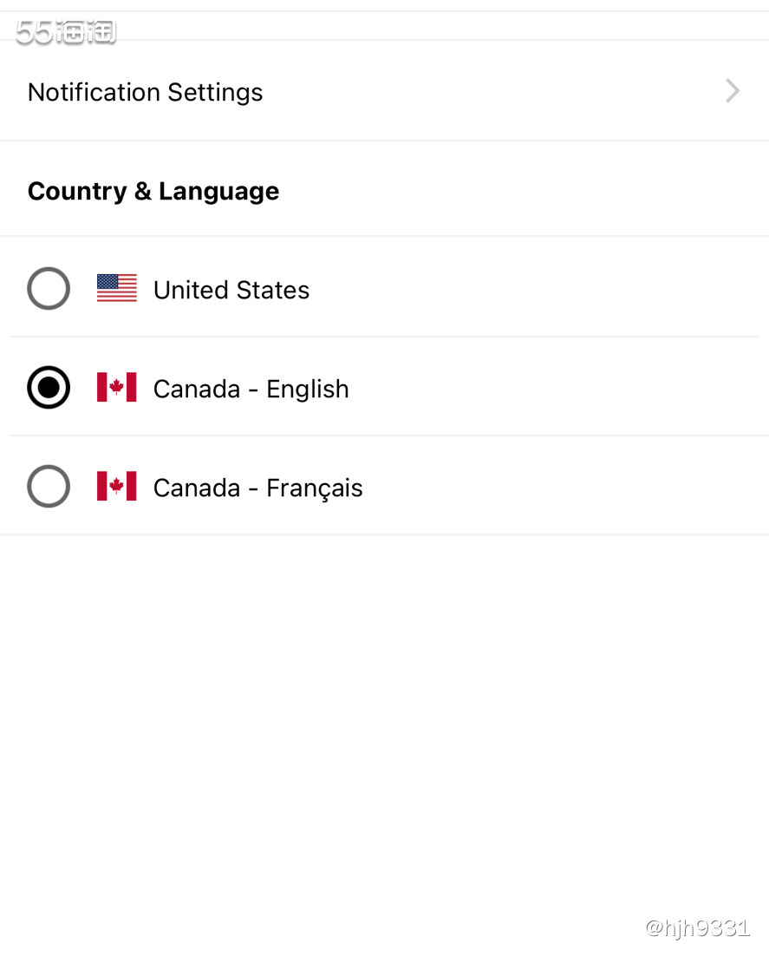Open Notification Settings via the chevron arrow
Screen dimensions: 769x963
click(x=733, y=91)
